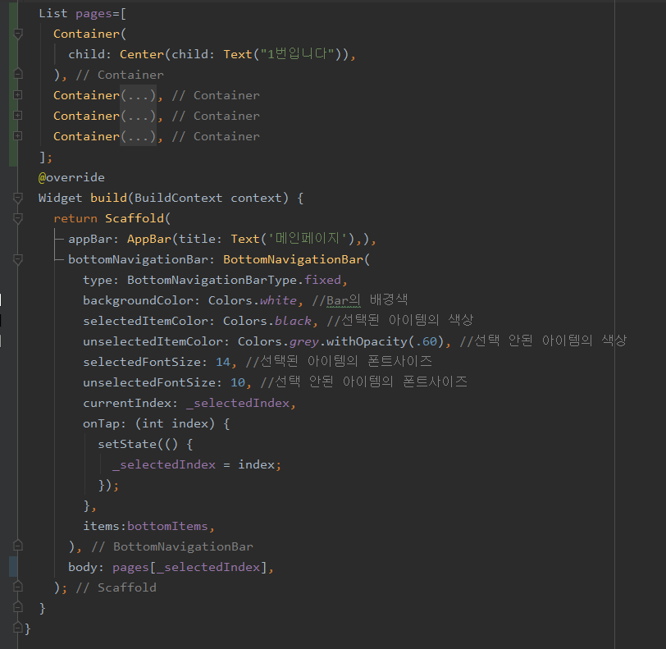Expand the first collapsed Container(...) plus marker
The image size is (666, 649).
18,95
